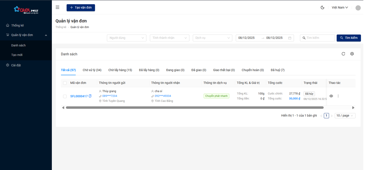This screenshot has height=170, width=365.
Task: Expand the Tỉnh thành nhận dropdown
Action: pos(169,38)
